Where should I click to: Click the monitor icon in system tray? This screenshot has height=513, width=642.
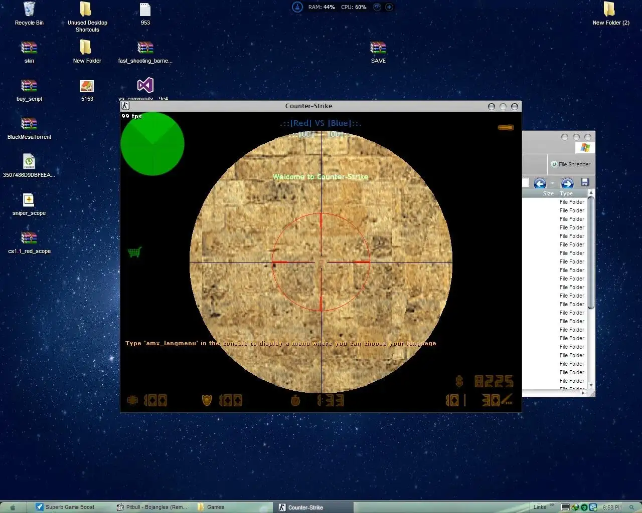565,507
